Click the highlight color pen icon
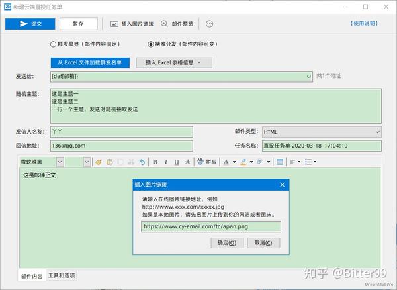This screenshot has height=290, width=397. (x=243, y=162)
